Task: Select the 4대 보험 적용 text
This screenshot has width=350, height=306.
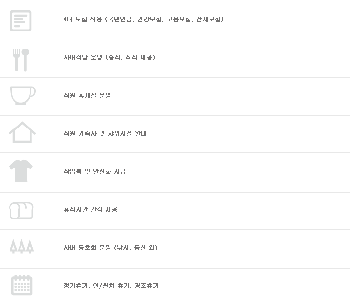Action: pos(83,19)
